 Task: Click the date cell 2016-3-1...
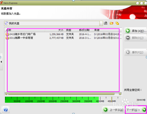[85, 38]
